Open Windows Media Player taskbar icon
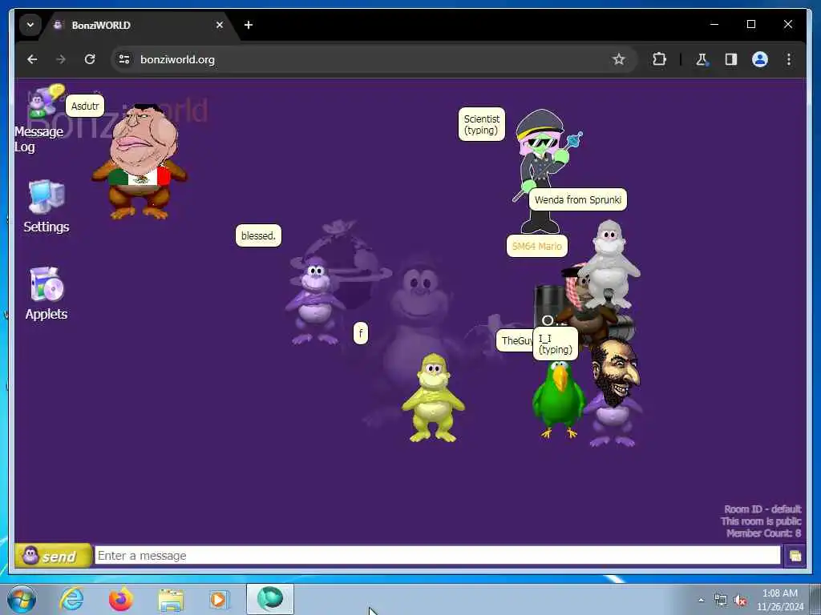This screenshot has width=821, height=615. point(220,599)
